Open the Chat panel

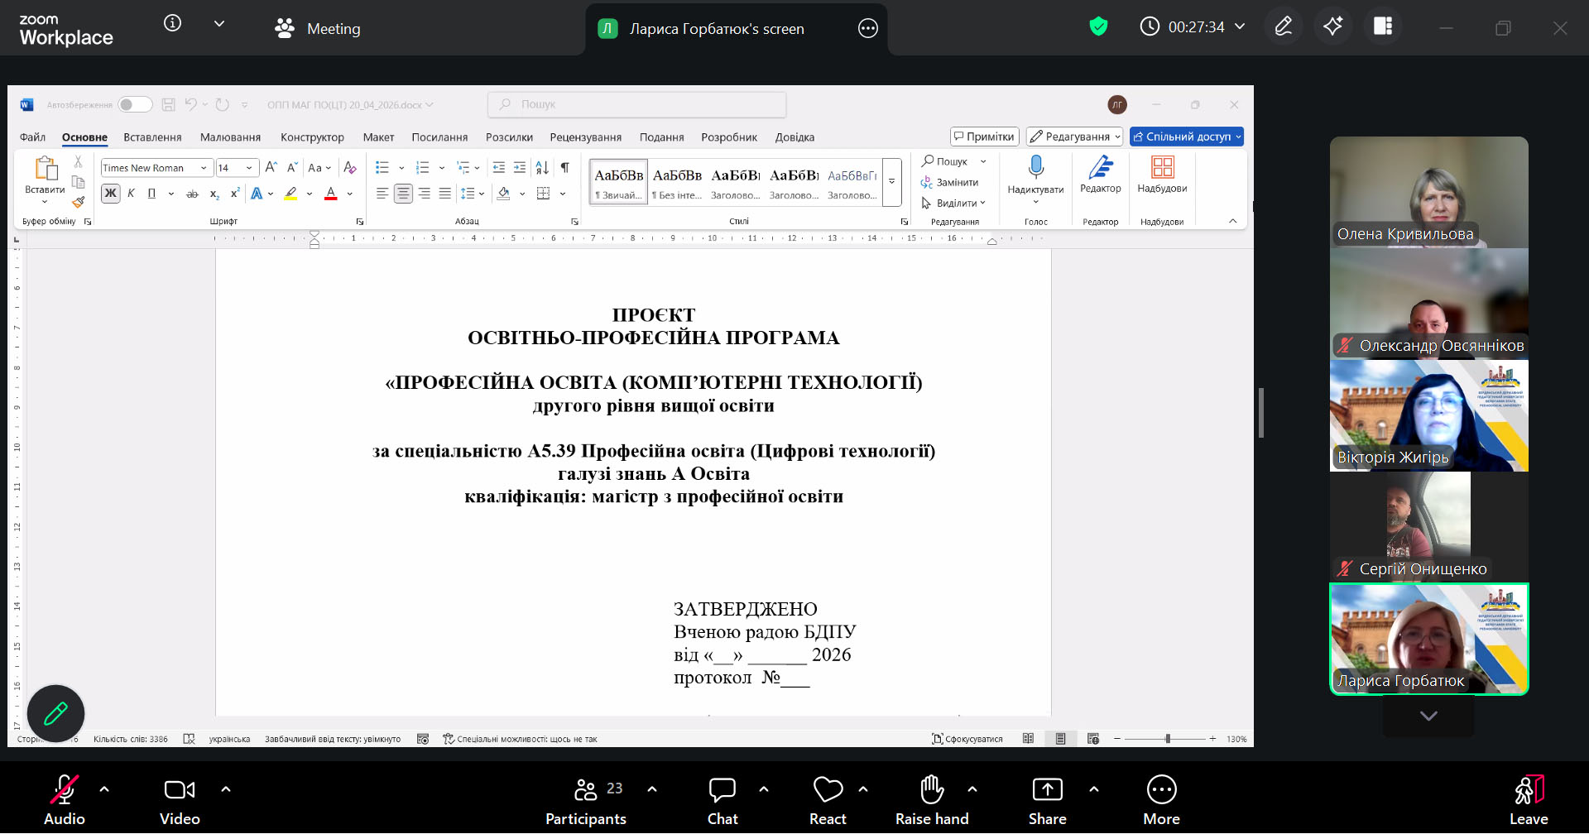point(722,790)
